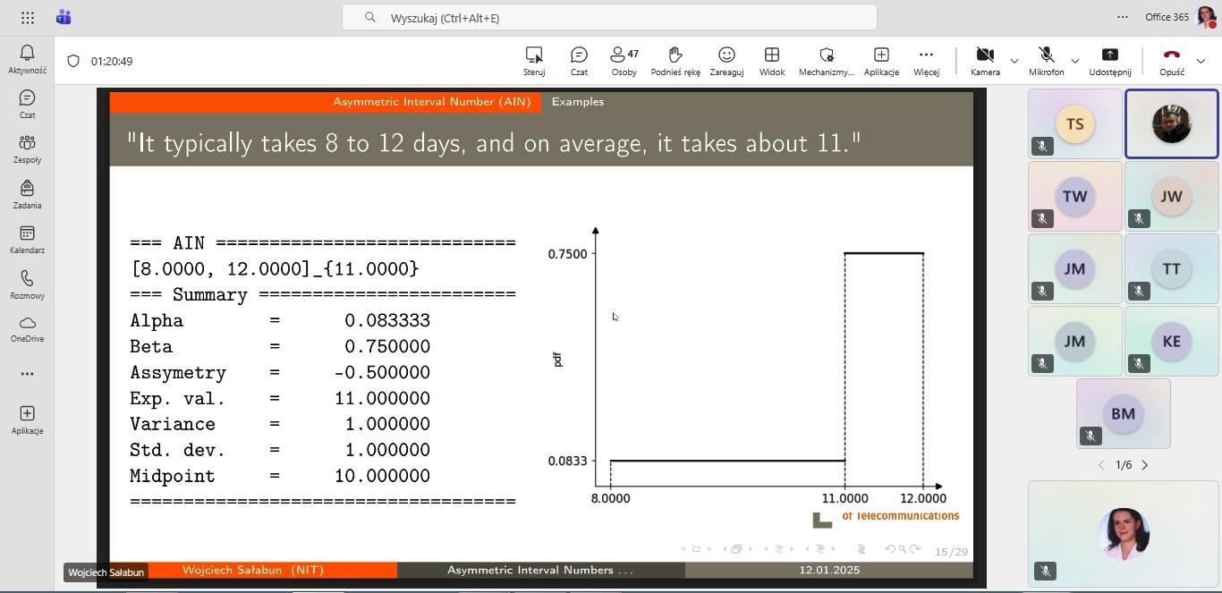Image resolution: width=1222 pixels, height=593 pixels.
Task: Show the Osoby participants list
Action: coord(624,61)
